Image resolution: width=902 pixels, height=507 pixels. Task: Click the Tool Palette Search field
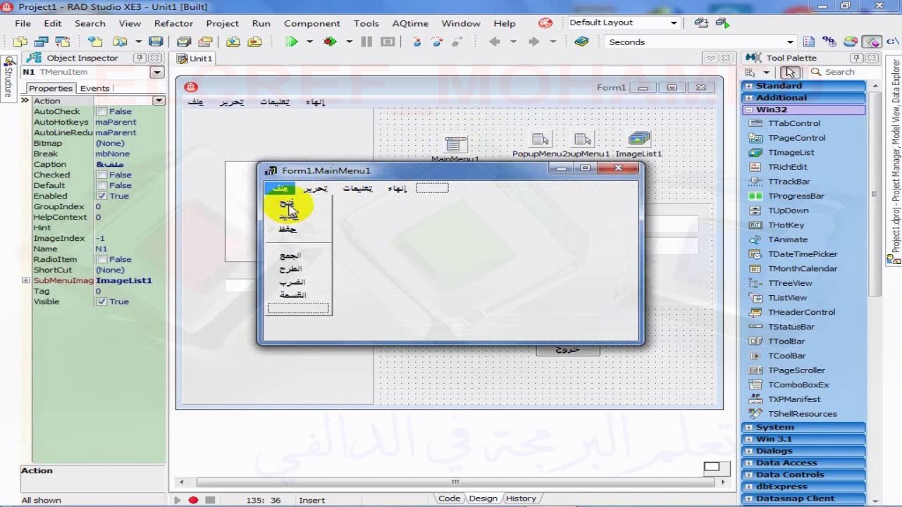tap(844, 72)
